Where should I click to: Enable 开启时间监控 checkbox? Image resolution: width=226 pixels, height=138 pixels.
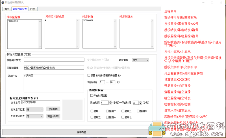[92, 95]
